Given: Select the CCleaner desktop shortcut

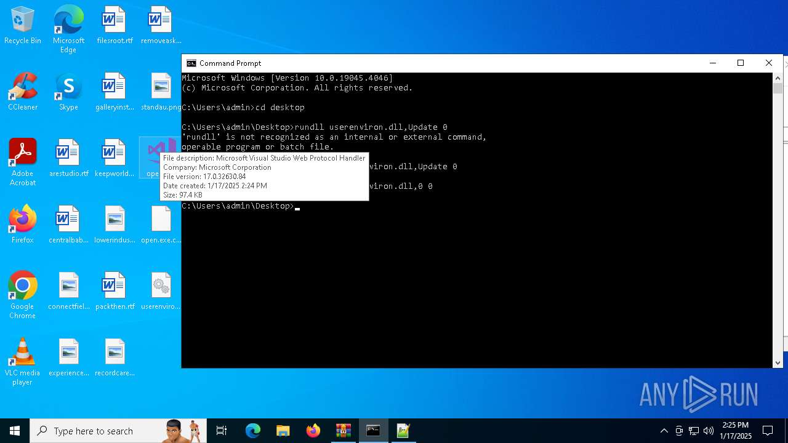Looking at the screenshot, I should point(23,92).
